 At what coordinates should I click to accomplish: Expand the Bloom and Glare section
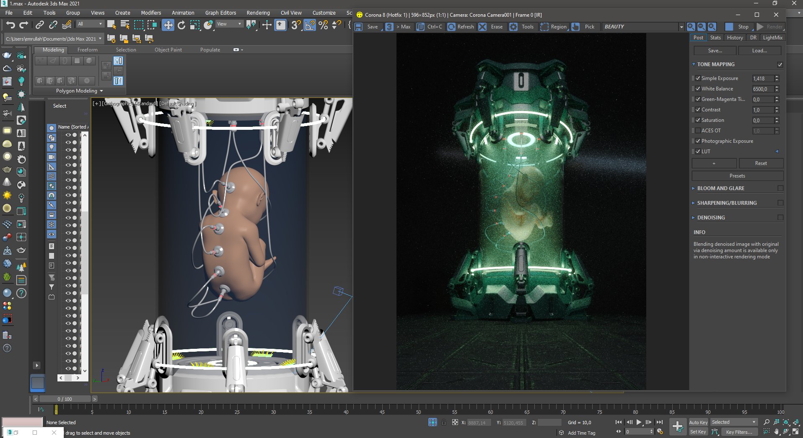693,188
